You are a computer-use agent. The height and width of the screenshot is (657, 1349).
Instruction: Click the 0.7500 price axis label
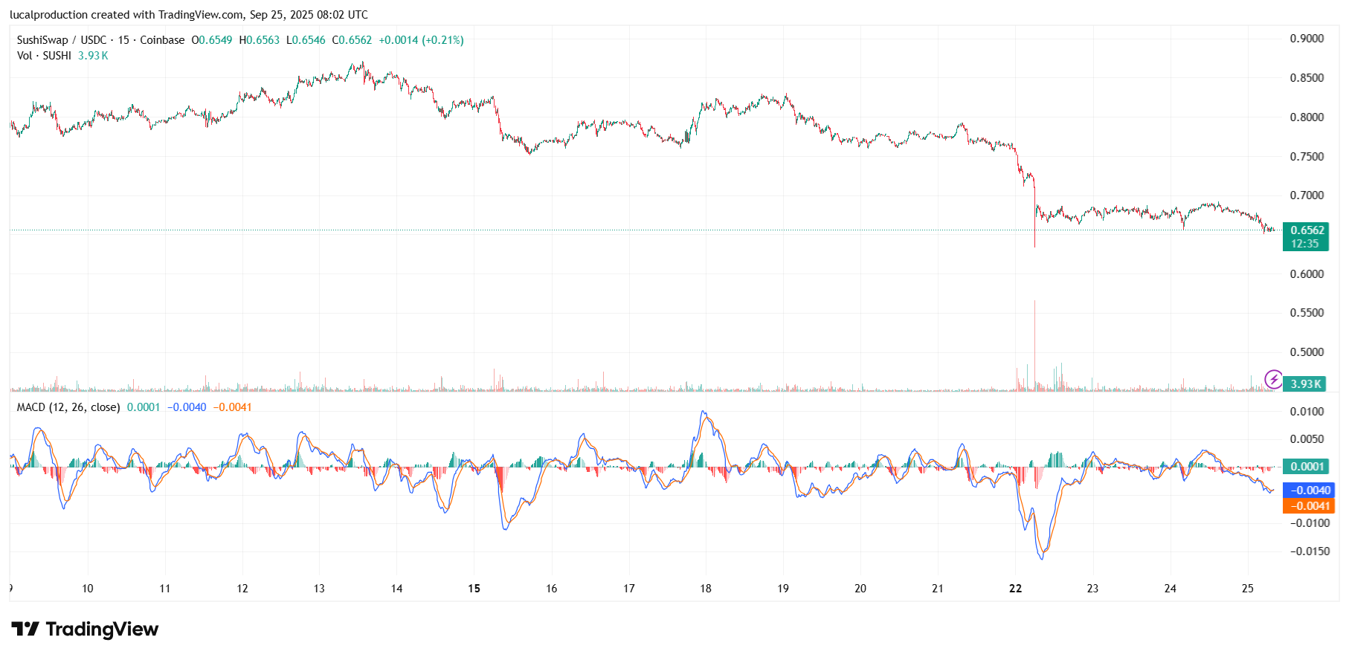click(x=1307, y=157)
